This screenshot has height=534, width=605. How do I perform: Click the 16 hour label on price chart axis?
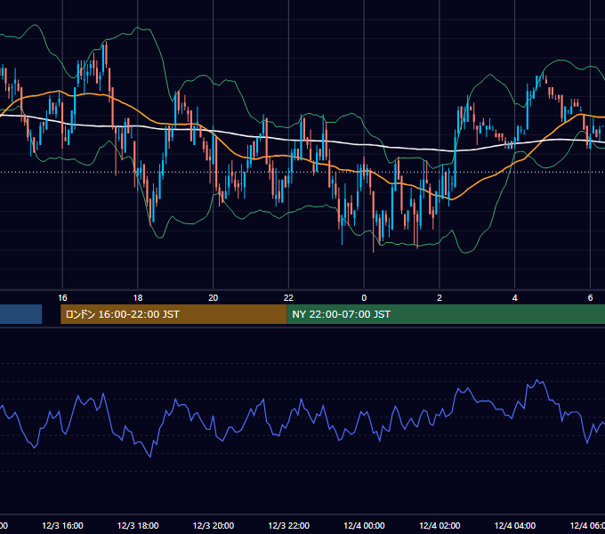pos(62,298)
